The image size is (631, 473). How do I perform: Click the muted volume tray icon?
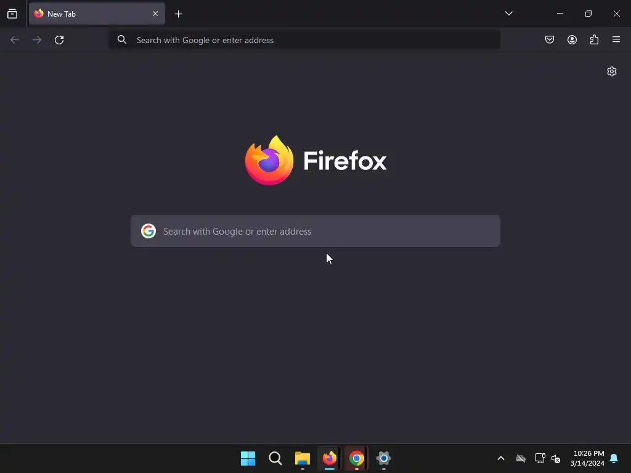point(556,458)
